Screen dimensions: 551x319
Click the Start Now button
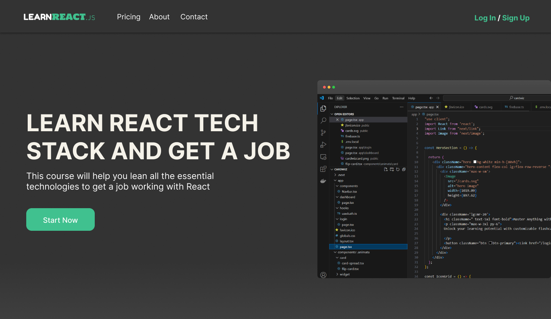[x=60, y=219]
